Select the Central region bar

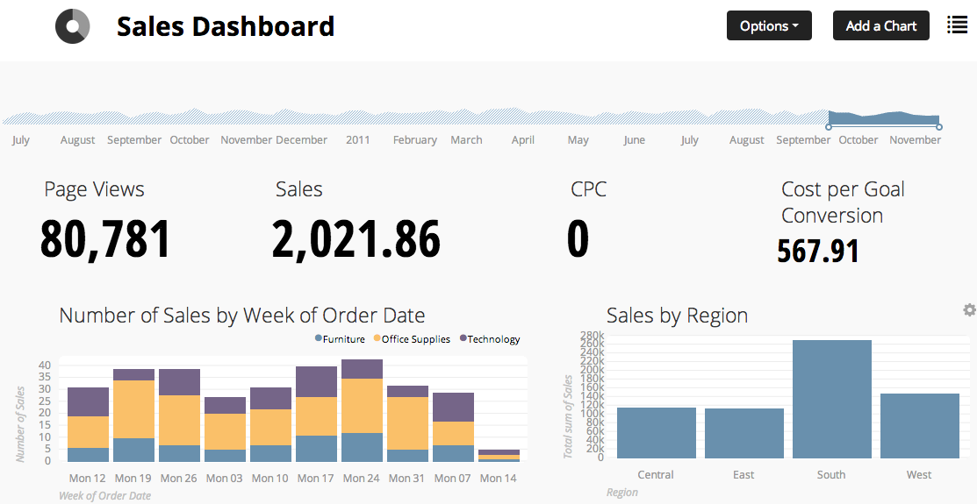(656, 432)
